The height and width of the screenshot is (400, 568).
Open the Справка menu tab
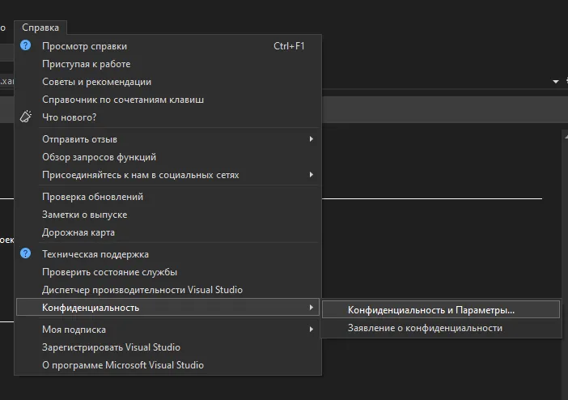[40, 28]
